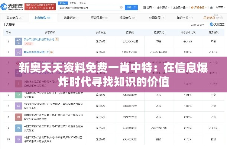Click the 序号 column header
This screenshot has height=149, width=227.
tap(8, 32)
